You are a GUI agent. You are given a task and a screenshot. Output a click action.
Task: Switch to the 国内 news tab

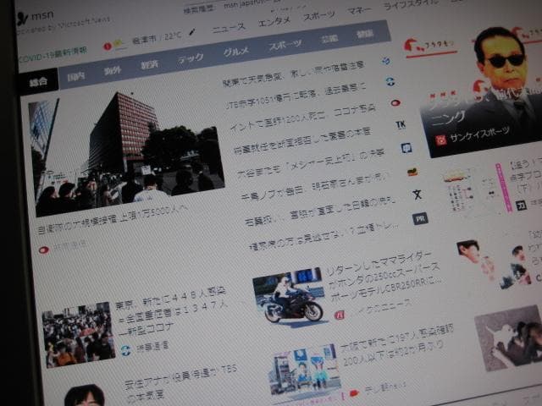[x=77, y=76]
